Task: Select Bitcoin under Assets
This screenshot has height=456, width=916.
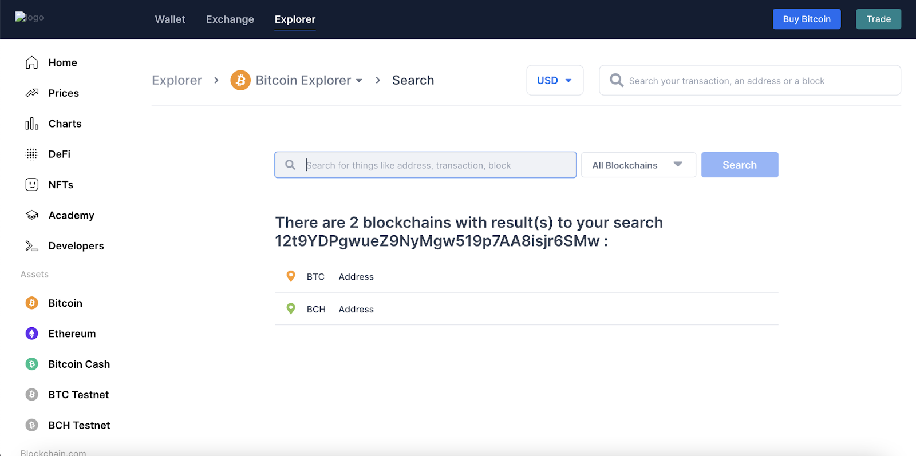Action: (x=65, y=303)
